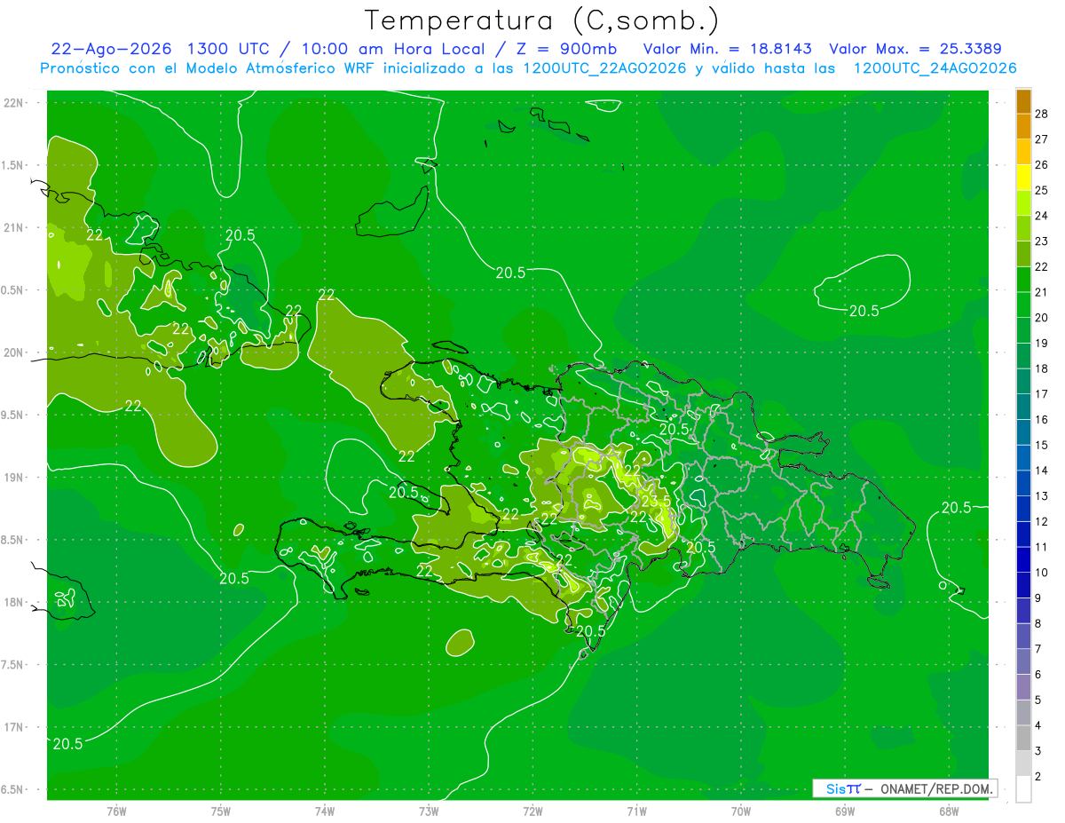Click the "72W" longitude axis label
The height and width of the screenshot is (823, 1065).
532,811
